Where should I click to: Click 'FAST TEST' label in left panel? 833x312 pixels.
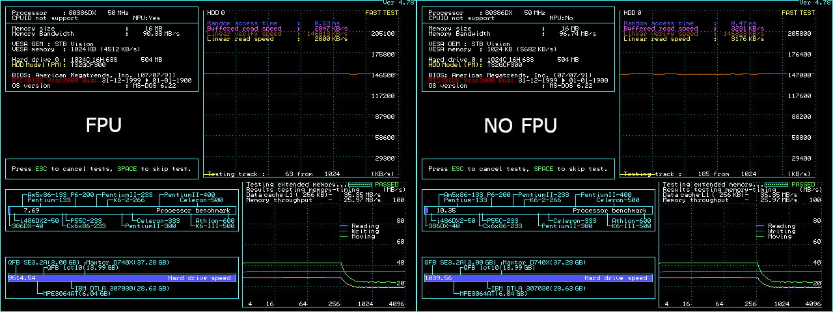click(381, 13)
